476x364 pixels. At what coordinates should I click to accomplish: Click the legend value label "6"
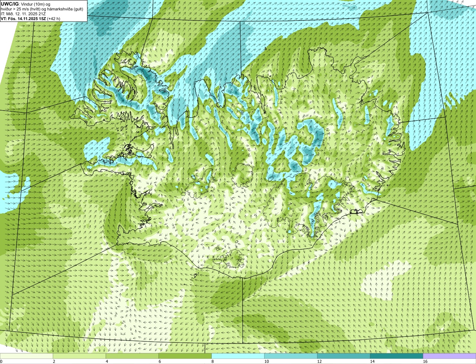pyautogui.click(x=160, y=361)
